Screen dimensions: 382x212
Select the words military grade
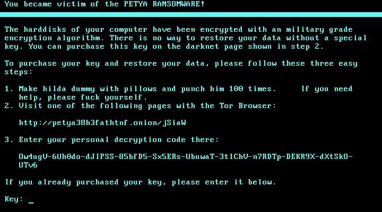pyautogui.click(x=319, y=30)
